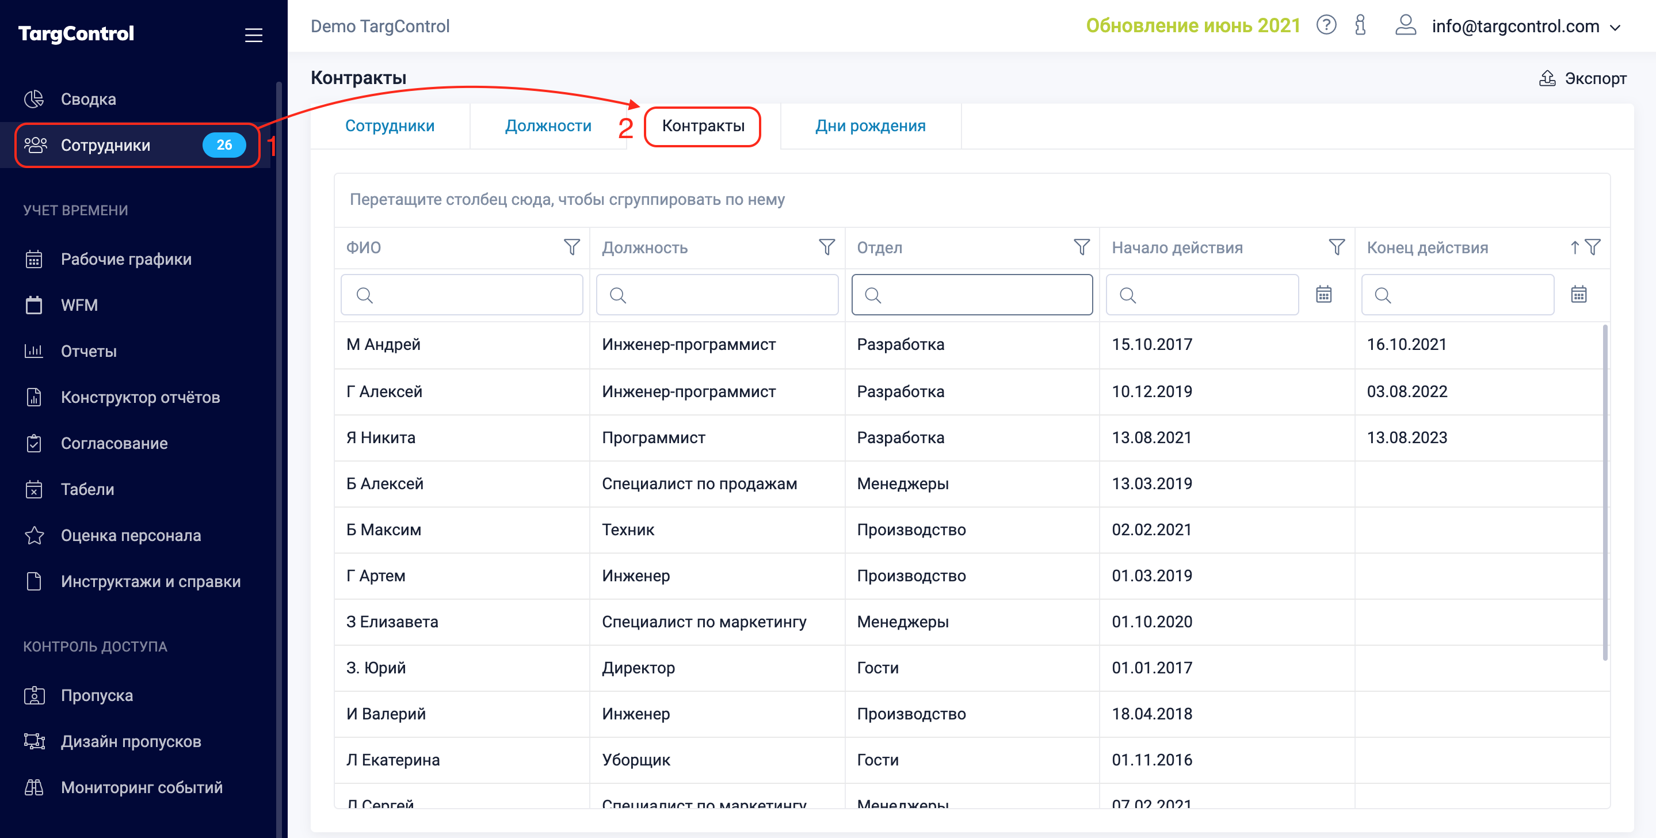Screen dimensions: 1656x838
Task: Filter the Отдел column
Action: tap(1081, 247)
